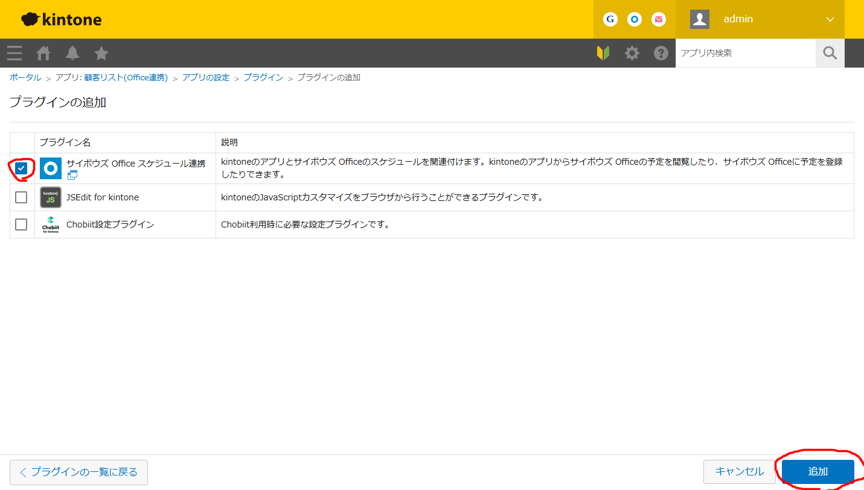Click the JSEdit for kintone JS icon
Screen dimensions: 864x490
pyautogui.click(x=50, y=197)
